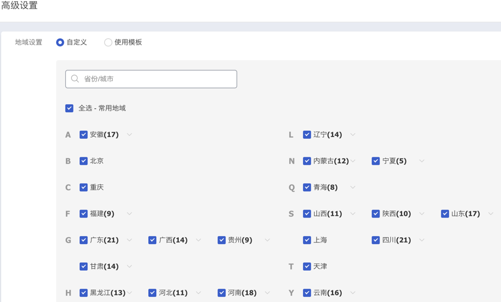Uncheck the 全选 - 常用地域 checkbox
The height and width of the screenshot is (302, 501).
[69, 108]
